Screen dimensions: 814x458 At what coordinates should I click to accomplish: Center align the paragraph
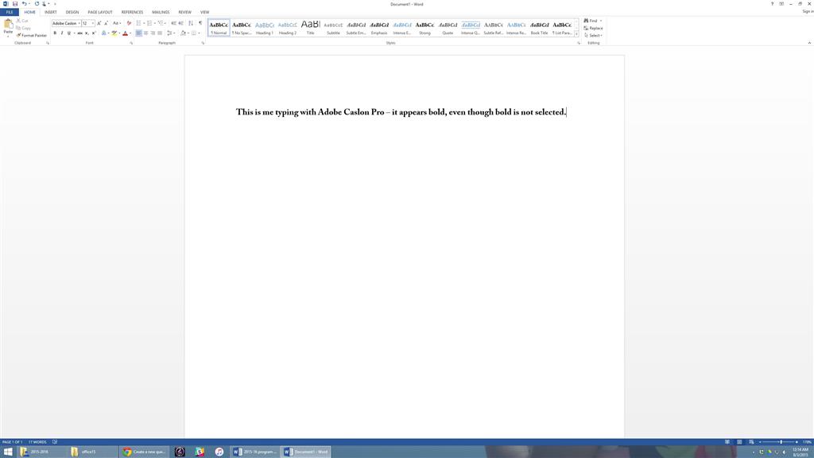pos(146,33)
